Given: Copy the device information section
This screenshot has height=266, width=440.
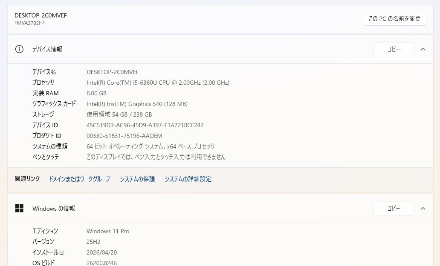Looking at the screenshot, I should [x=394, y=49].
